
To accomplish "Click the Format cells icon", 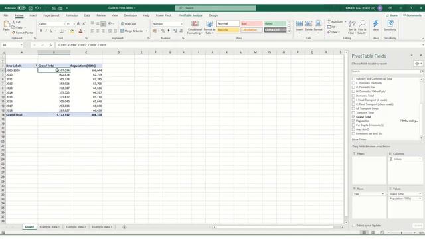I will tap(318, 24).
